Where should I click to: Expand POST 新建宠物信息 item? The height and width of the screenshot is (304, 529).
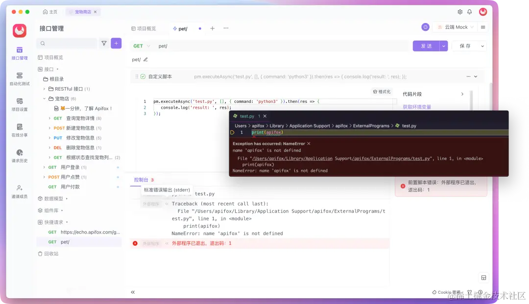(x=49, y=128)
